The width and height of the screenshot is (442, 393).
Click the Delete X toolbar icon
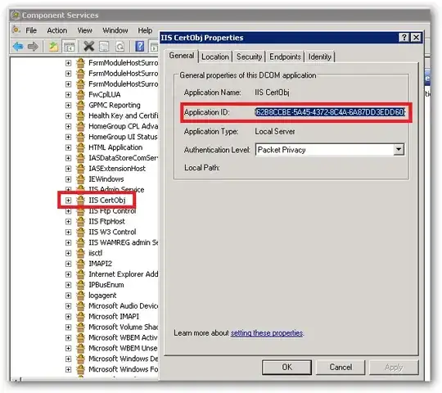(x=88, y=46)
